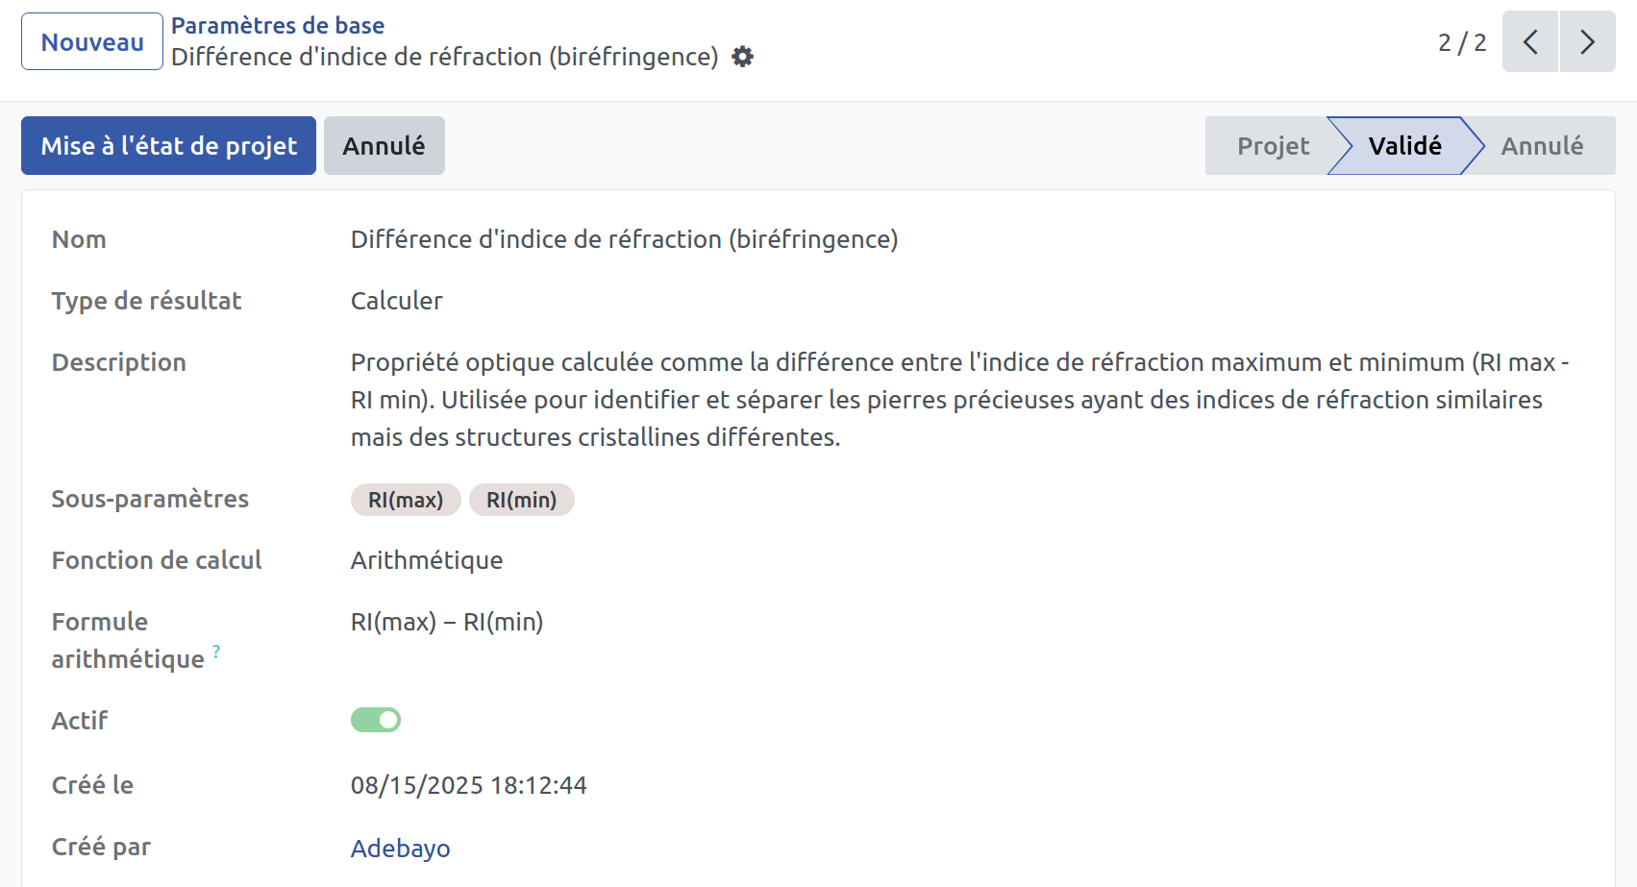Viewport: 1637px width, 887px height.
Task: Toggle the Actif switch
Action: (376, 720)
